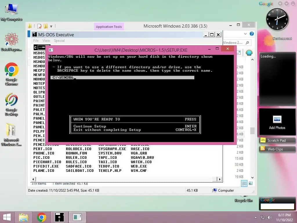297x223 pixels.
Task: Switch to the Application Tools ribbon tab
Action: tap(109, 27)
